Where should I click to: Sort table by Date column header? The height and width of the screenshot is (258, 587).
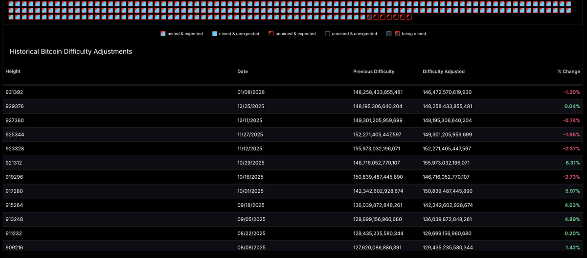tap(243, 71)
